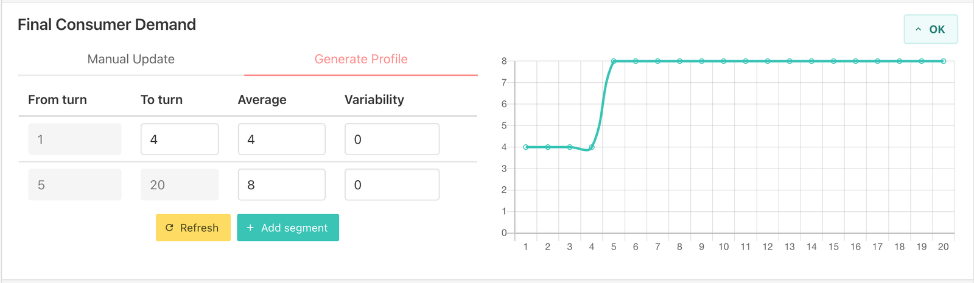Edit Average field with value 8
This screenshot has height=283, width=974.
click(x=281, y=184)
